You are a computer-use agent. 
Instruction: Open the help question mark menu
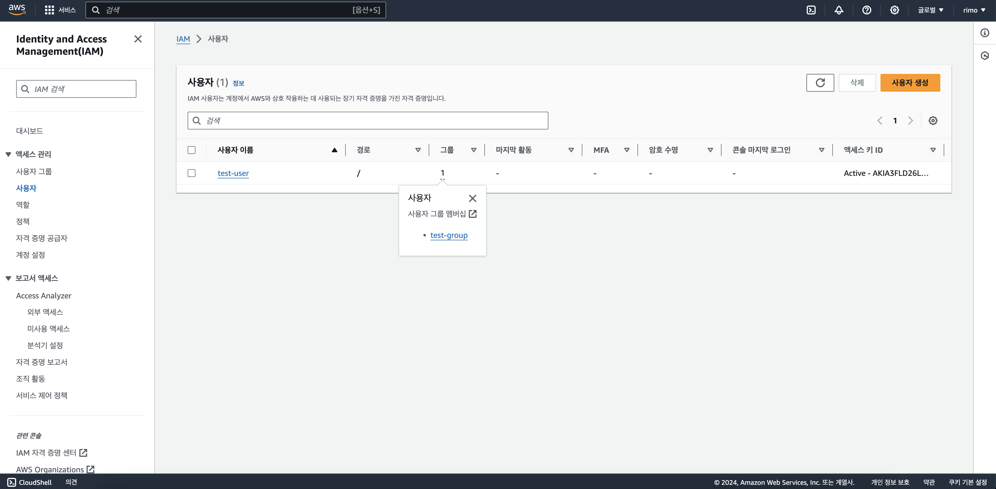click(867, 10)
